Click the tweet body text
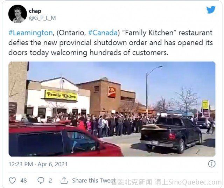 point(111,43)
